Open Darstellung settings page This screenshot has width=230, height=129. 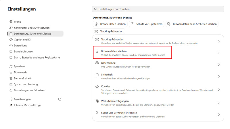coord(35,46)
